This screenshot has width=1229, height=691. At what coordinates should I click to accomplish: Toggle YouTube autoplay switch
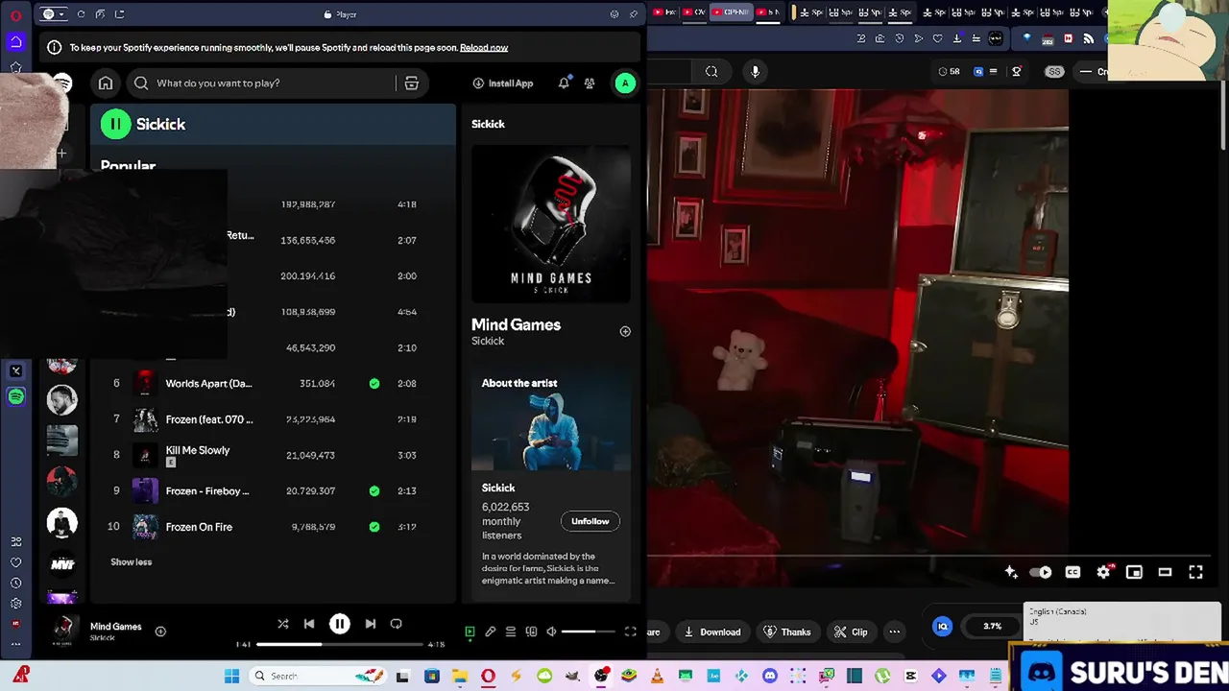(x=1041, y=572)
